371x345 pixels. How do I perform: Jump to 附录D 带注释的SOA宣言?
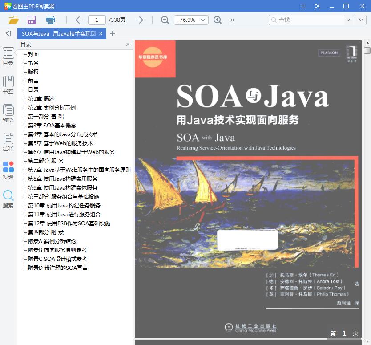(x=58, y=268)
